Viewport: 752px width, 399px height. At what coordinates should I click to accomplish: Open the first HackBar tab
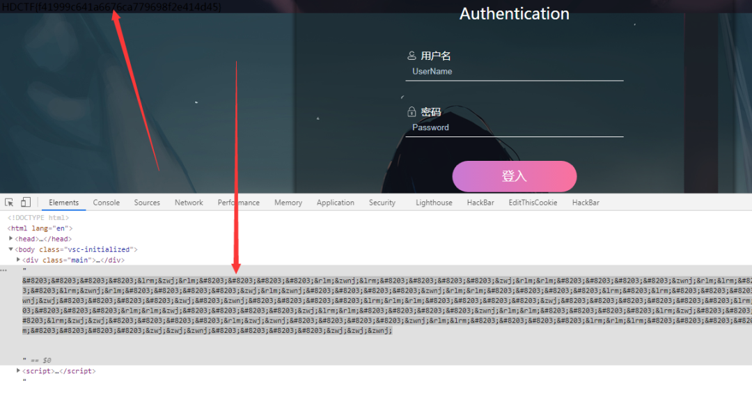click(x=480, y=203)
